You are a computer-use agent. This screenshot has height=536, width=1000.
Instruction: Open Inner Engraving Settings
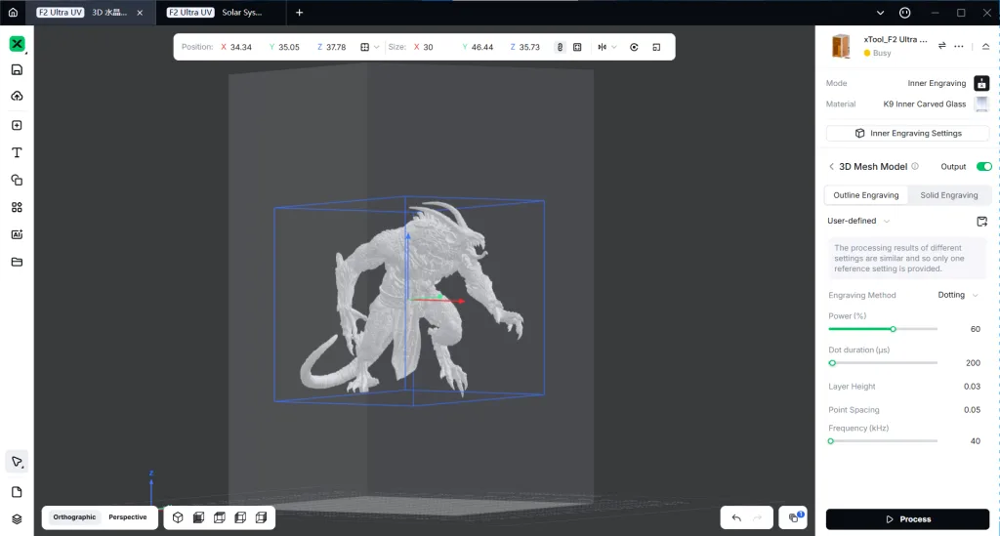coord(907,133)
